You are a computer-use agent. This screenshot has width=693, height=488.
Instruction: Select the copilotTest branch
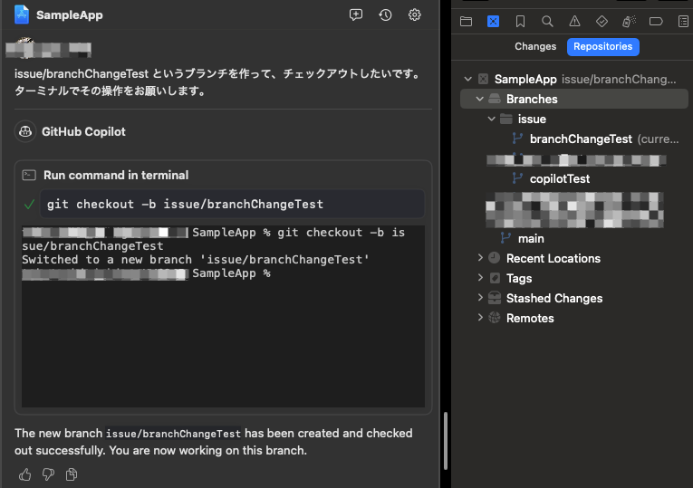[560, 178]
